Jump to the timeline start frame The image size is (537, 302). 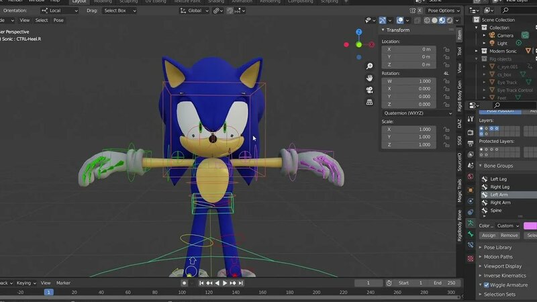click(x=201, y=283)
